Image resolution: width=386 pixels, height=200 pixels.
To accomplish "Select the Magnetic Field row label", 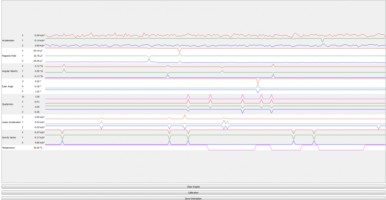I will coord(9,56).
